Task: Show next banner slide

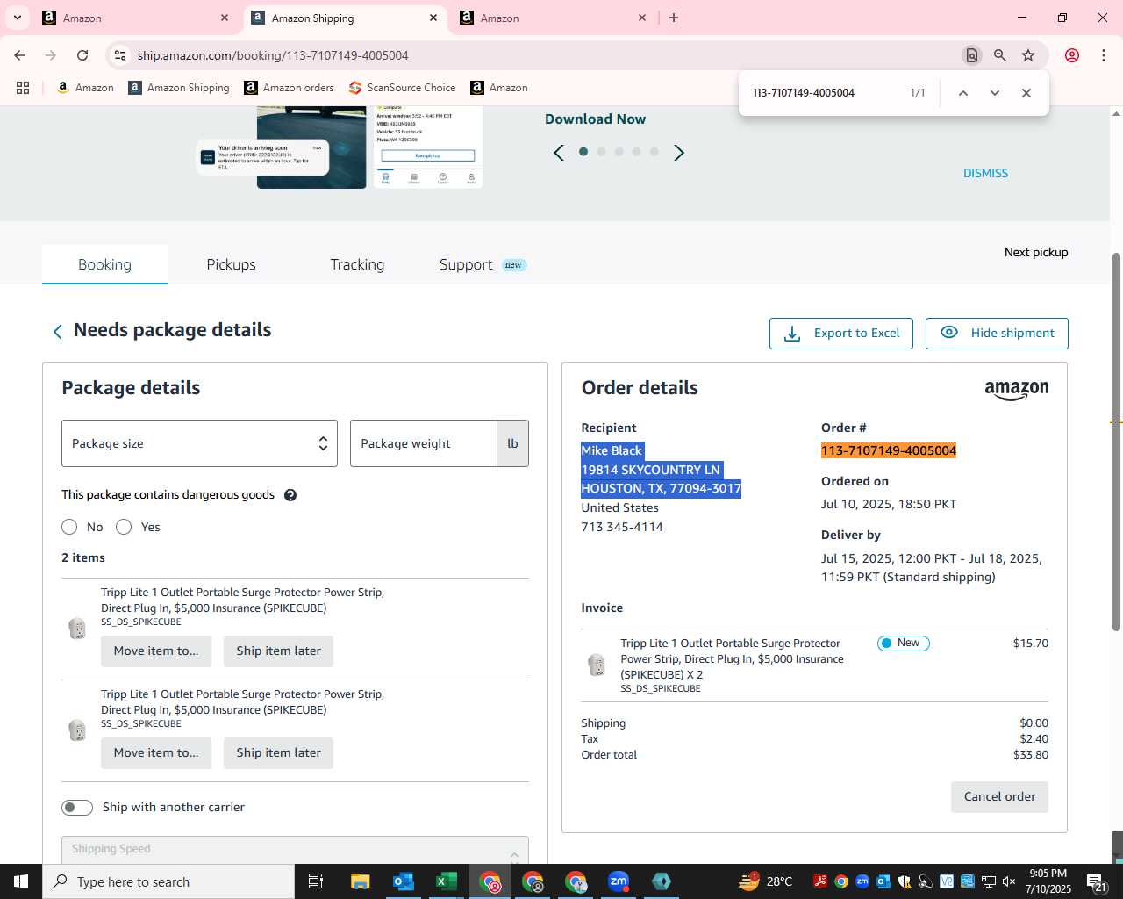Action: point(678,153)
